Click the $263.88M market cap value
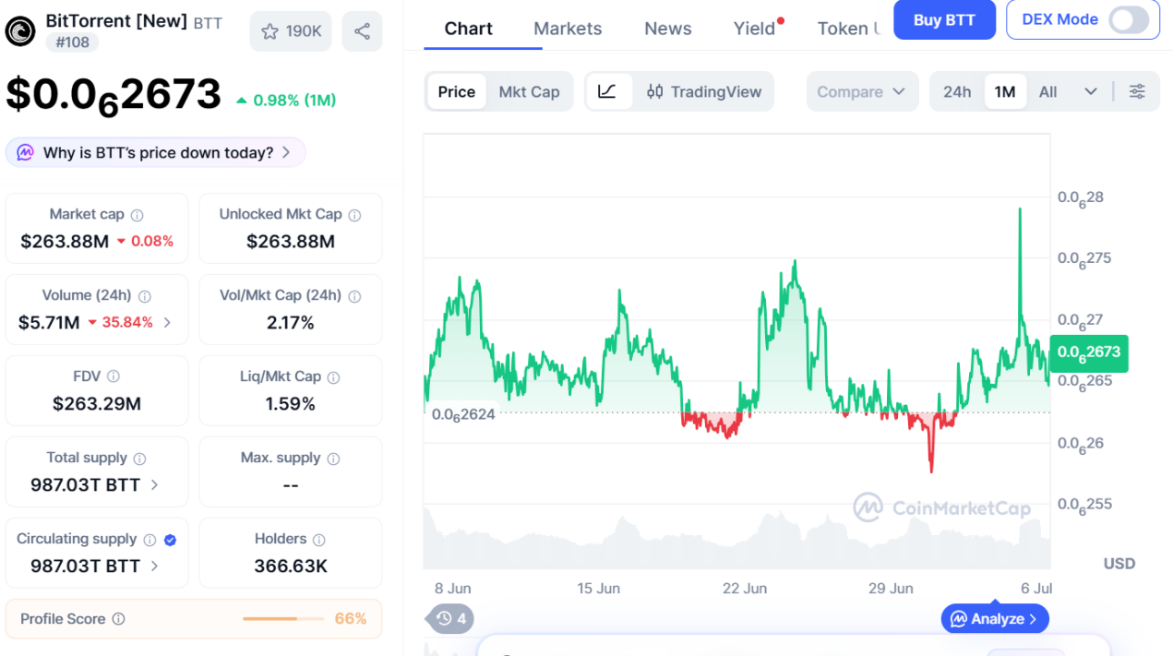This screenshot has height=656, width=1173. (65, 241)
